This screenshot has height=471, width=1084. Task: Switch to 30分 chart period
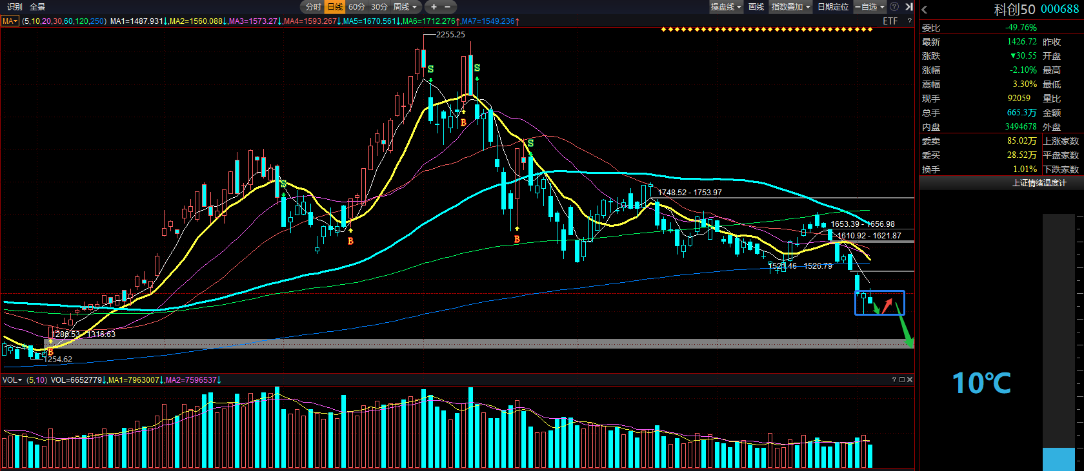379,7
